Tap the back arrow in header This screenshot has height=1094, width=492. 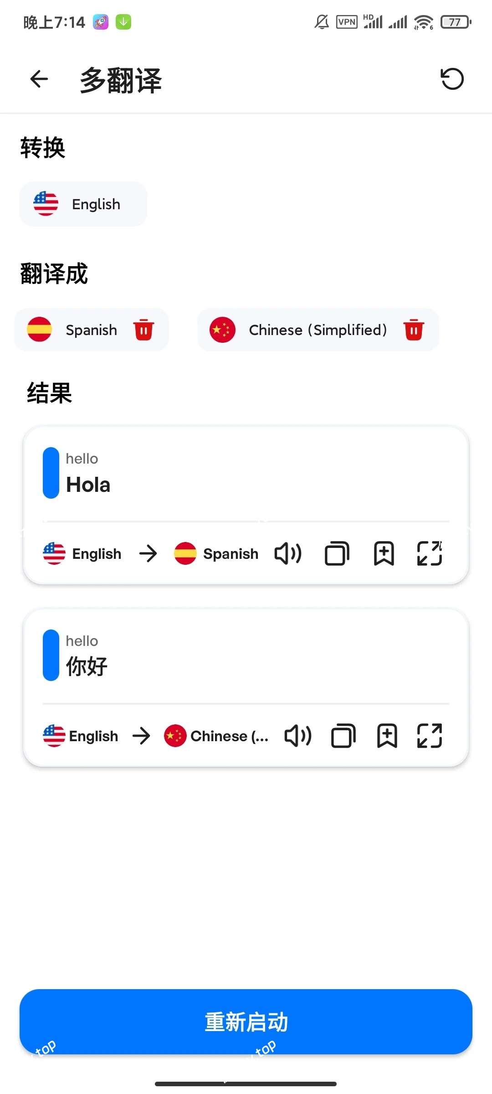pos(39,79)
